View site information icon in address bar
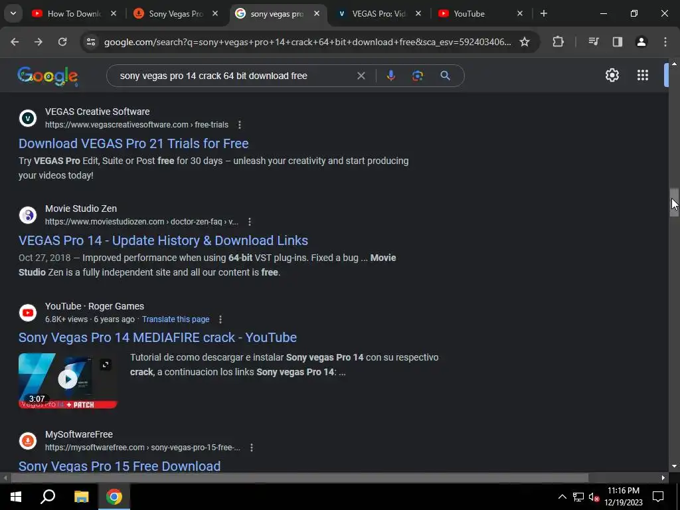The width and height of the screenshot is (680, 510). [x=91, y=42]
